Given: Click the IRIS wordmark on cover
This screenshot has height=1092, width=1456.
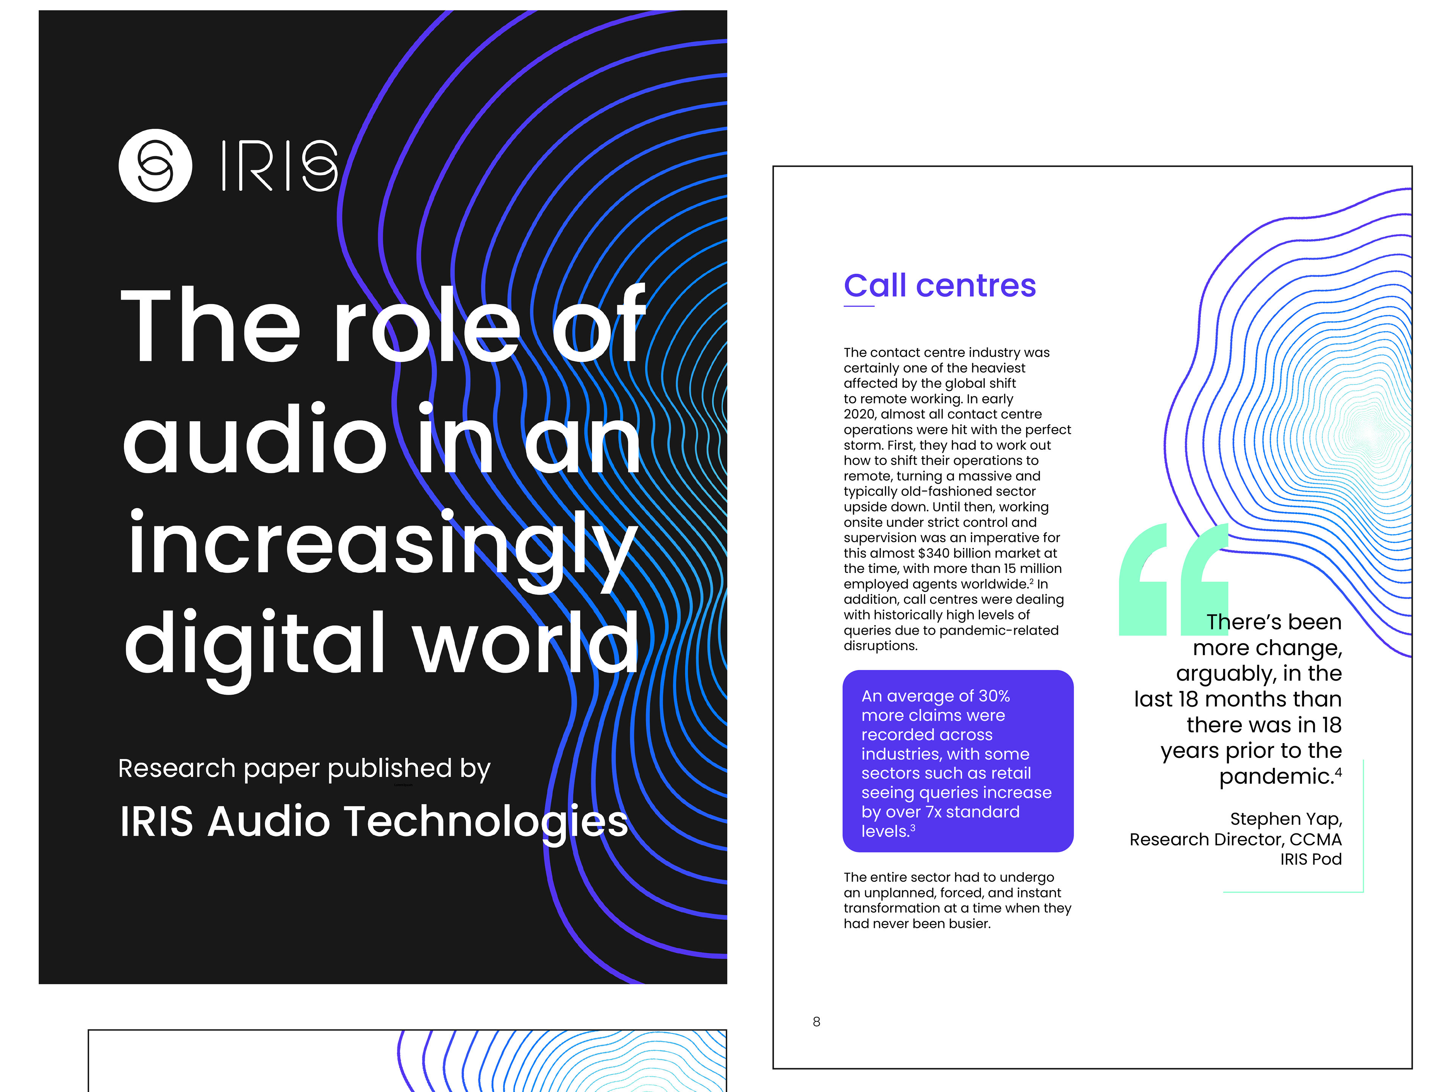Looking at the screenshot, I should [x=280, y=166].
